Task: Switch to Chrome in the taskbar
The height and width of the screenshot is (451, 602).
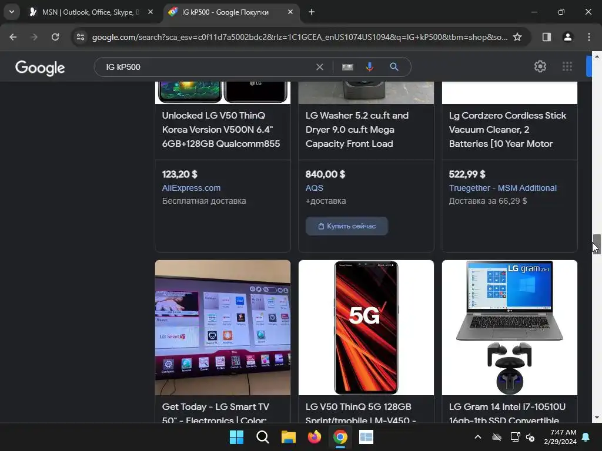Action: tap(340, 437)
